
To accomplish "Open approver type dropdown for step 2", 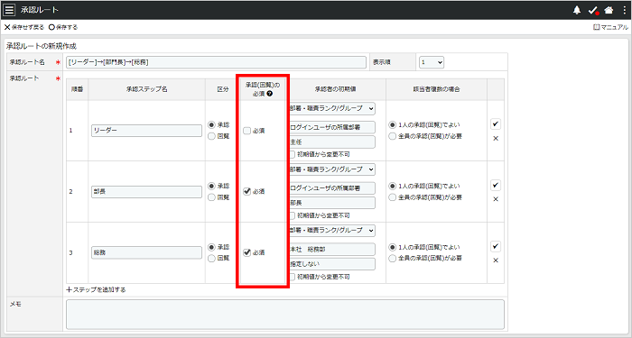I will (332, 169).
